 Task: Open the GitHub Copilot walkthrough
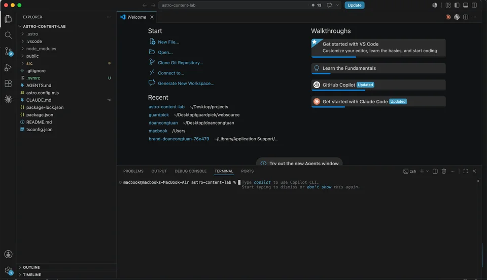click(x=378, y=85)
